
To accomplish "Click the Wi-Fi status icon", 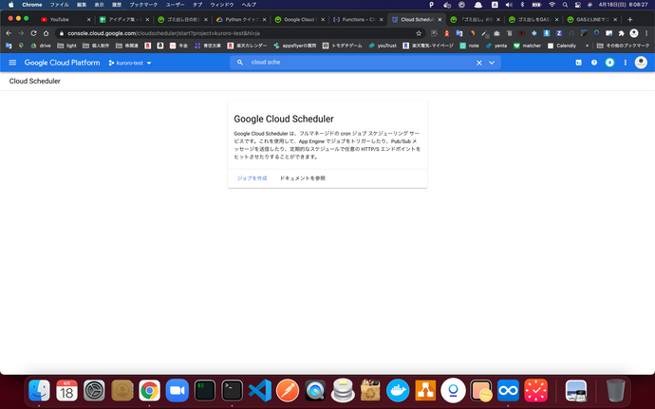I will pyautogui.click(x=552, y=5).
